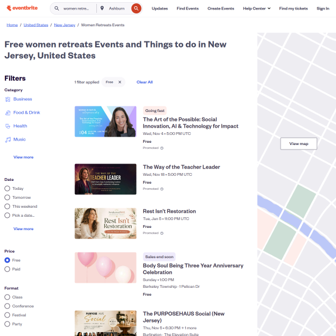Screen dimensions: 336x336
Task: Open the PURPOSEHAUS Social thumbnail
Action: click(x=105, y=323)
